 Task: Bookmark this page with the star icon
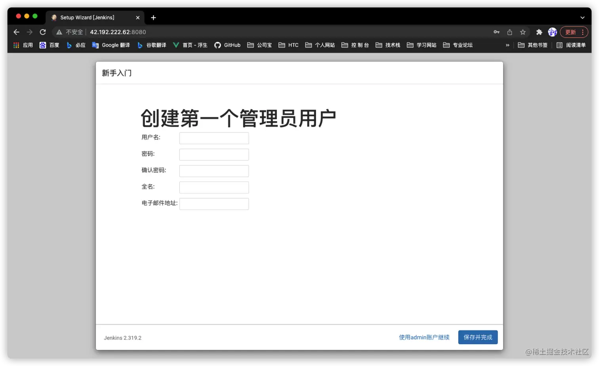click(x=523, y=32)
